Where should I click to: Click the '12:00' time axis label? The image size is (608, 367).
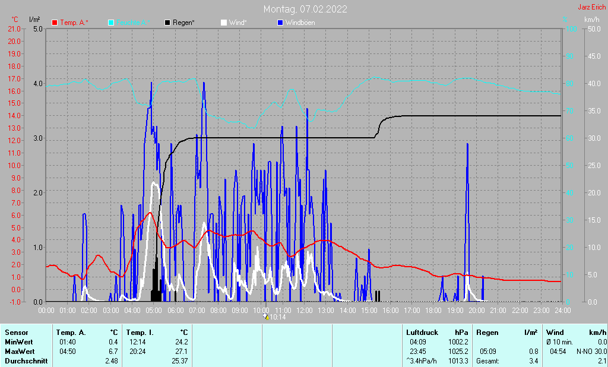(x=305, y=311)
